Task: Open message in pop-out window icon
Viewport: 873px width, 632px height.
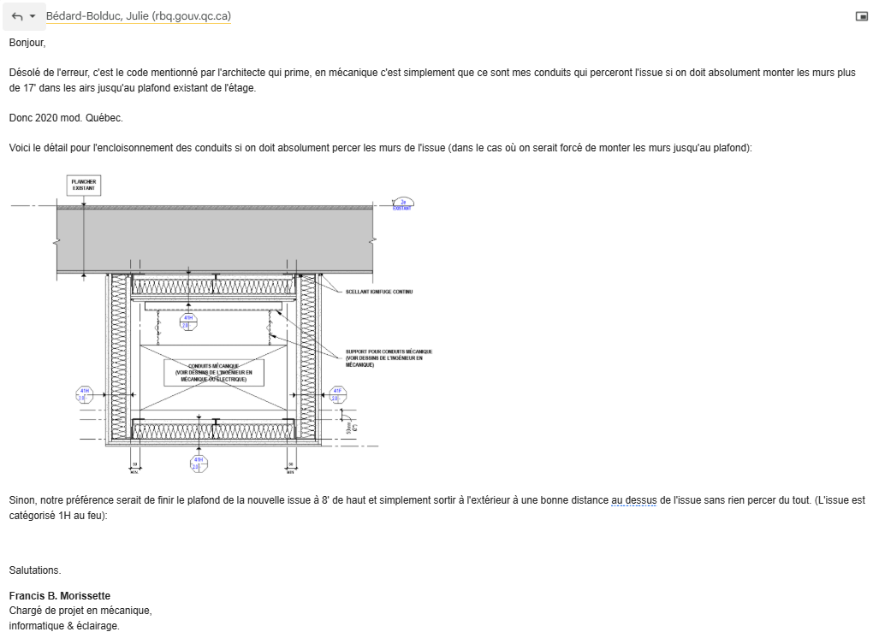Action: coord(861,16)
